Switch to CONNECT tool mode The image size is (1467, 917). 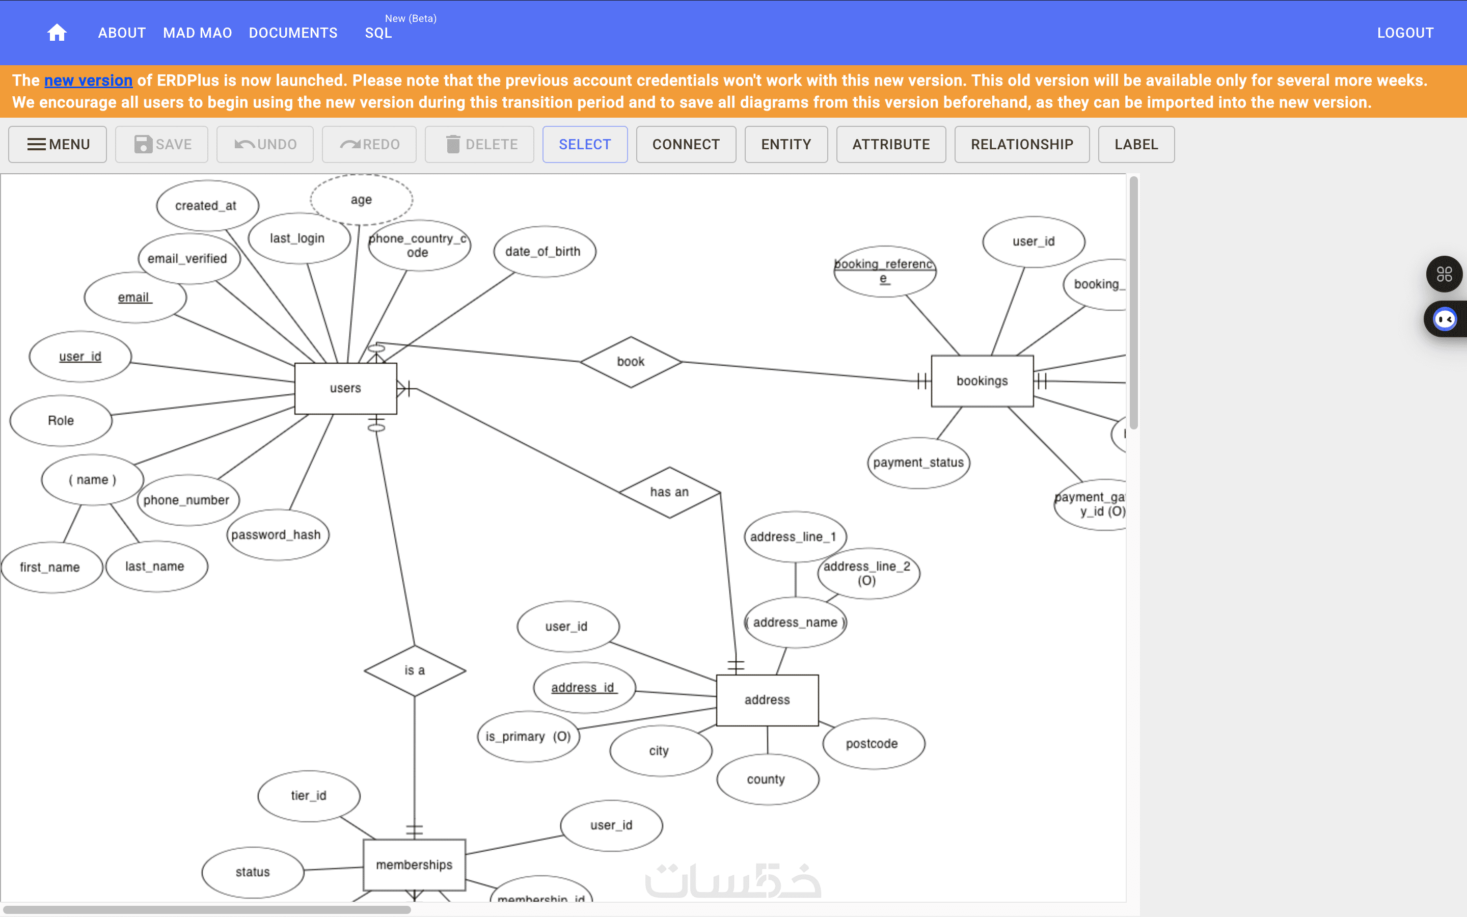tap(686, 144)
